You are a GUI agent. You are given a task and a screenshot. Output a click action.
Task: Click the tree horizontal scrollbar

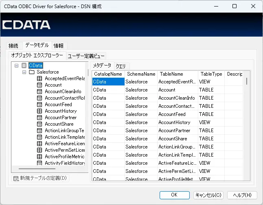click(x=37, y=169)
